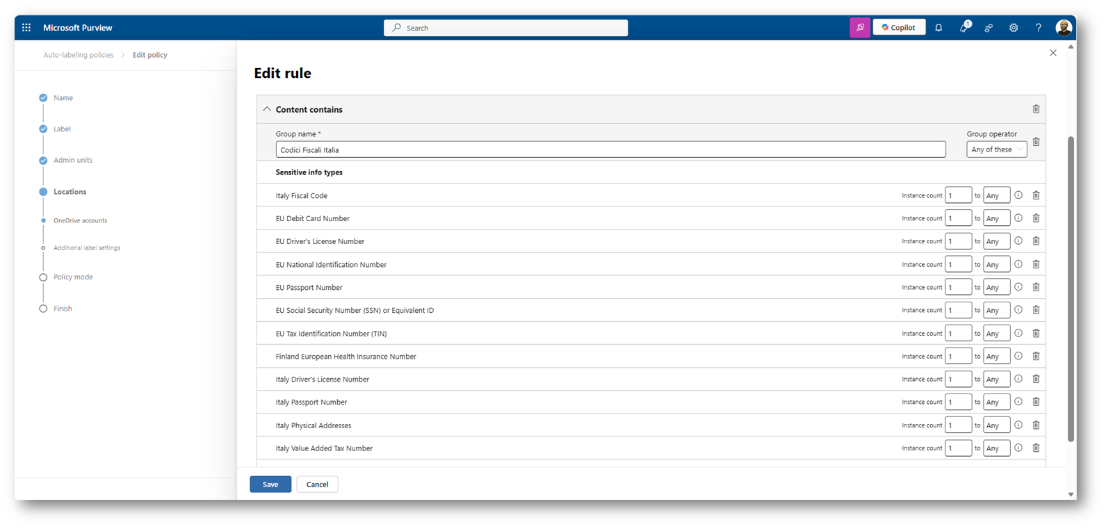Edit Italy Fiscal Code maximum instance count
This screenshot has width=1106, height=529.
click(996, 195)
